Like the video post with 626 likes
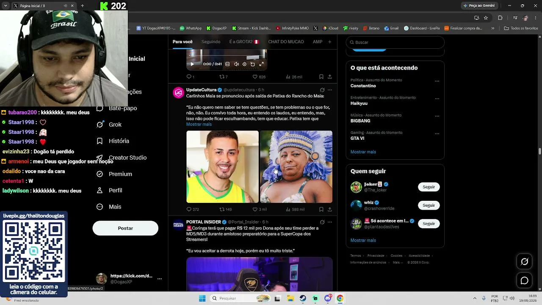The image size is (542, 305). [x=259, y=77]
